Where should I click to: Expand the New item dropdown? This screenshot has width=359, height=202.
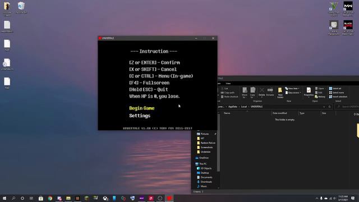point(292,89)
